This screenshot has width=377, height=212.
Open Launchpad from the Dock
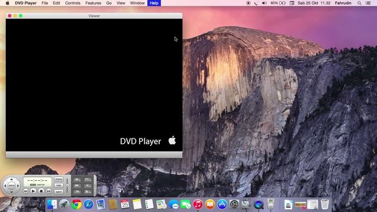pos(64,204)
